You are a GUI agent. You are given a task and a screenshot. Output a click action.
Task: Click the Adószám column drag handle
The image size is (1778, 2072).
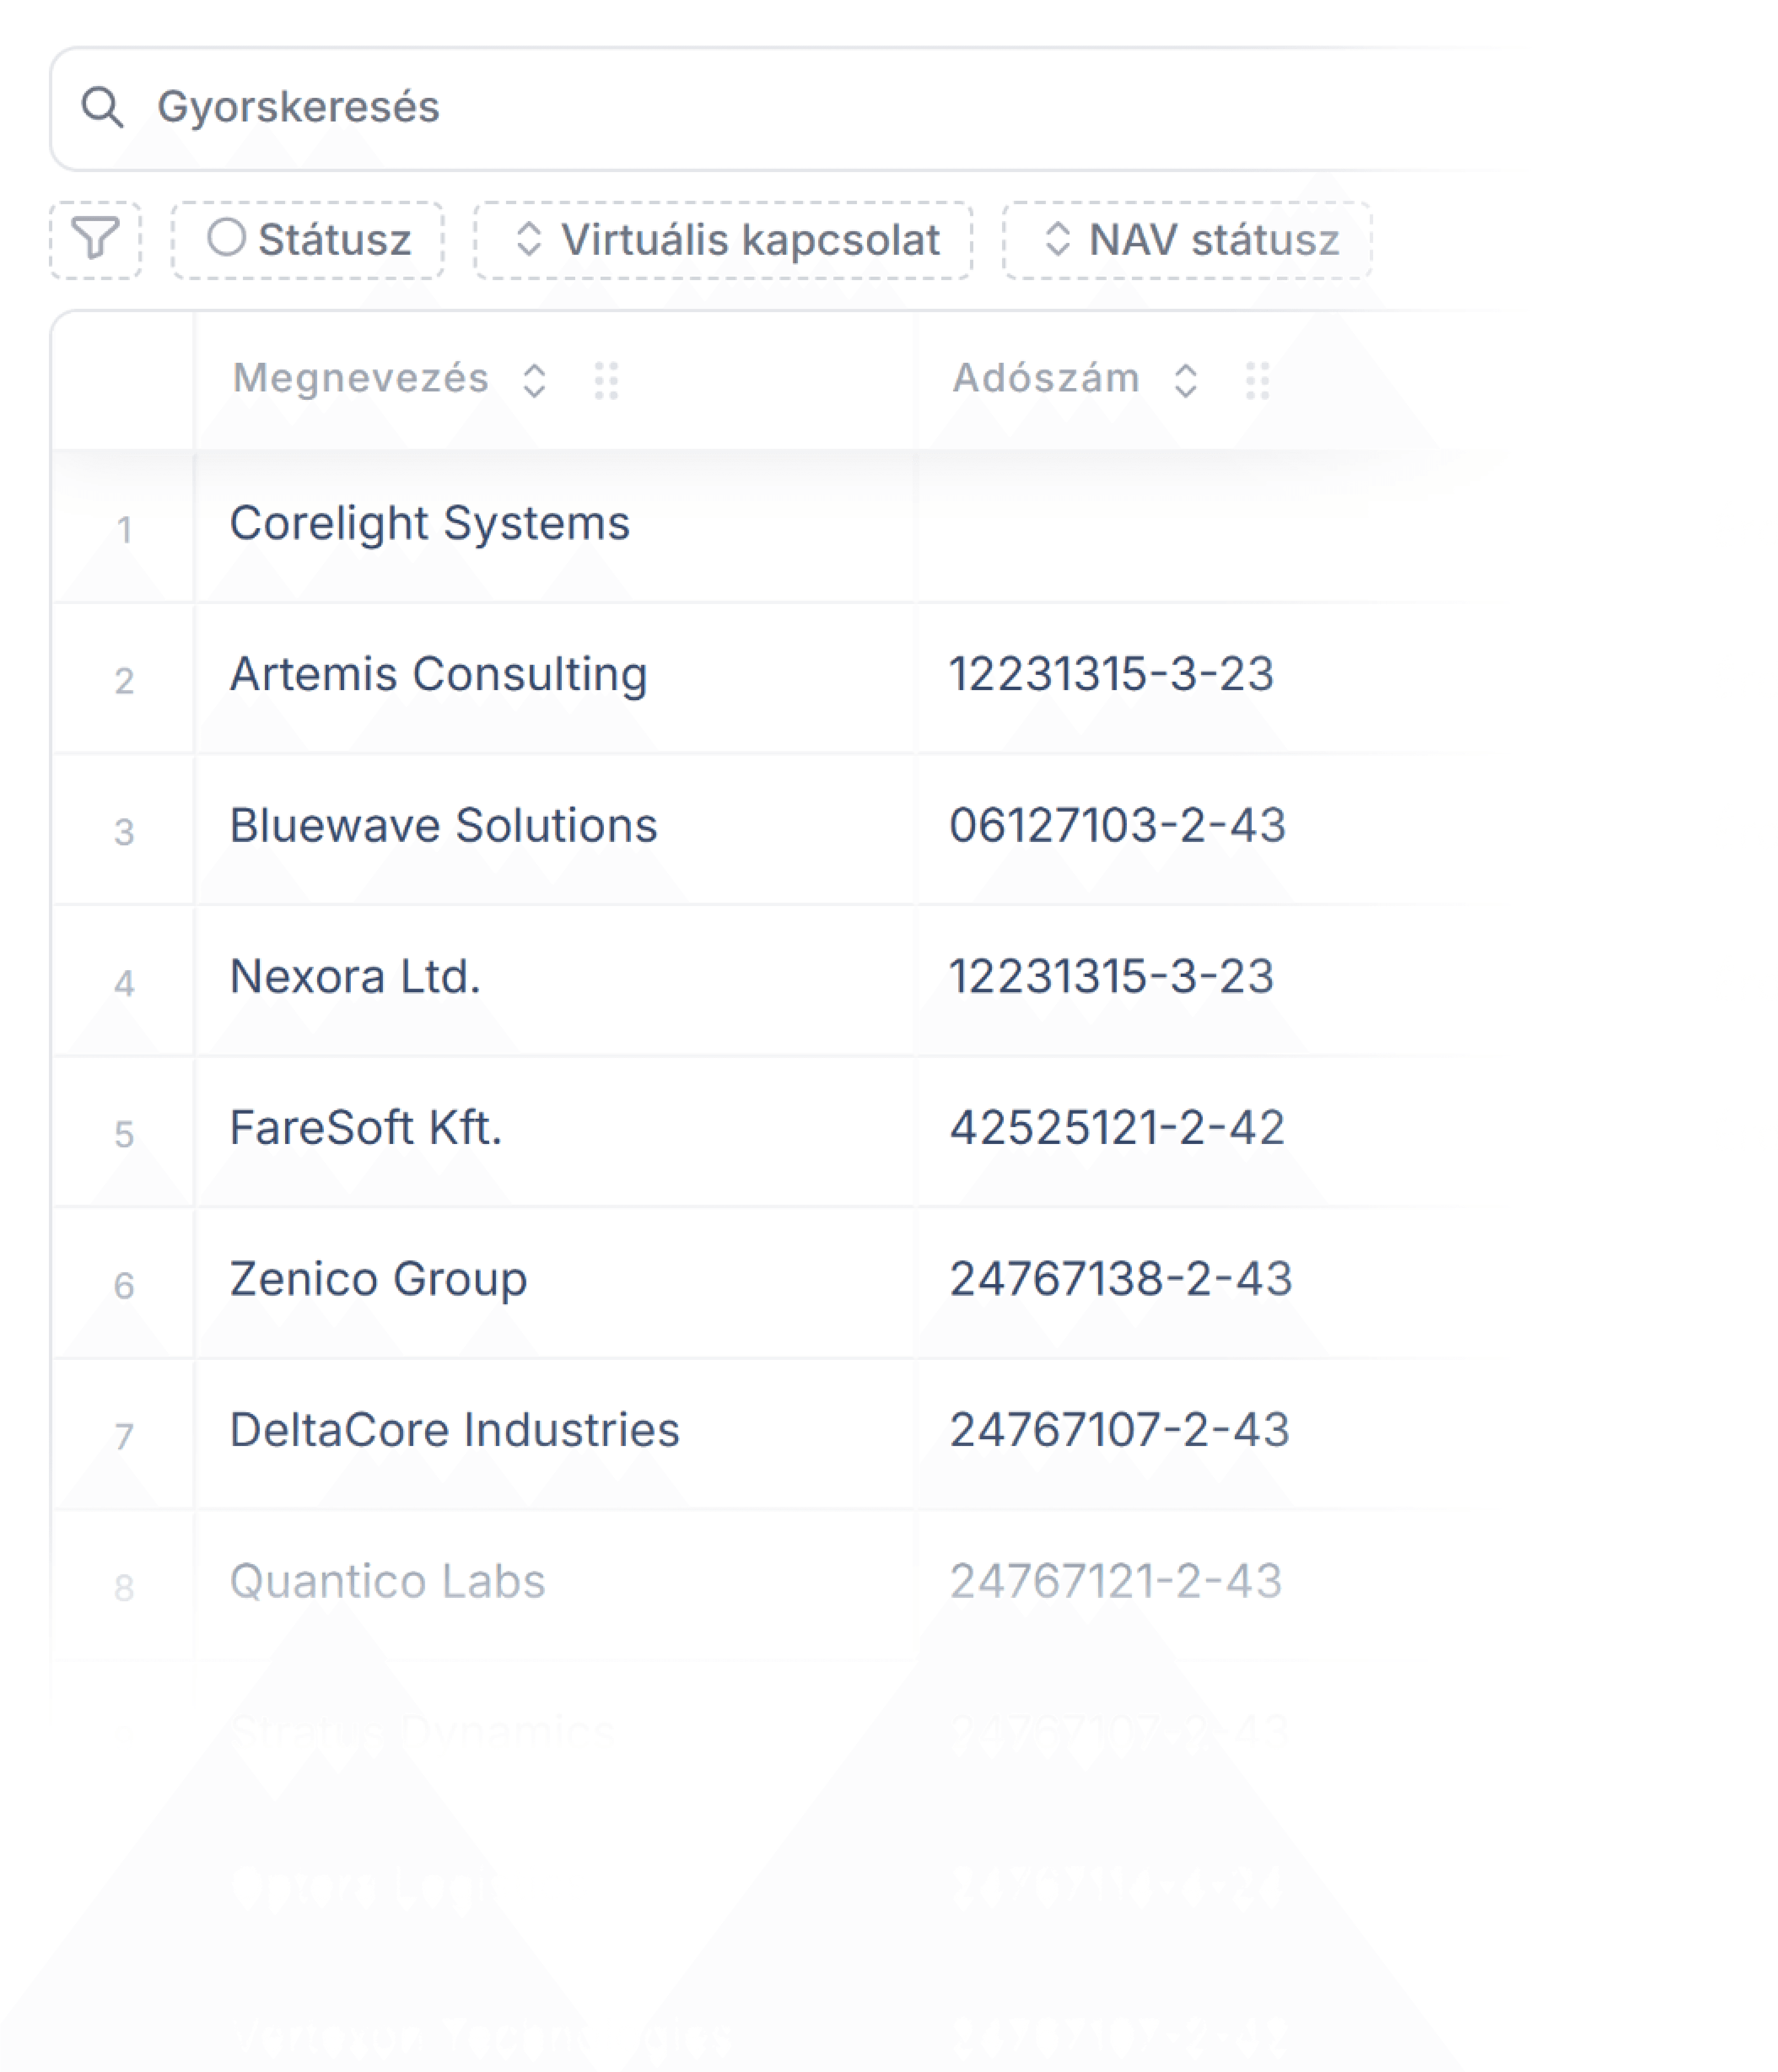tap(1257, 380)
